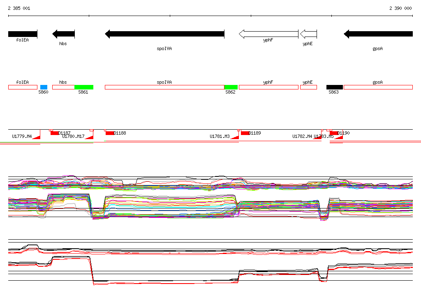Click the D1188 label text
Screen dimensions: 421x293
click(120, 133)
